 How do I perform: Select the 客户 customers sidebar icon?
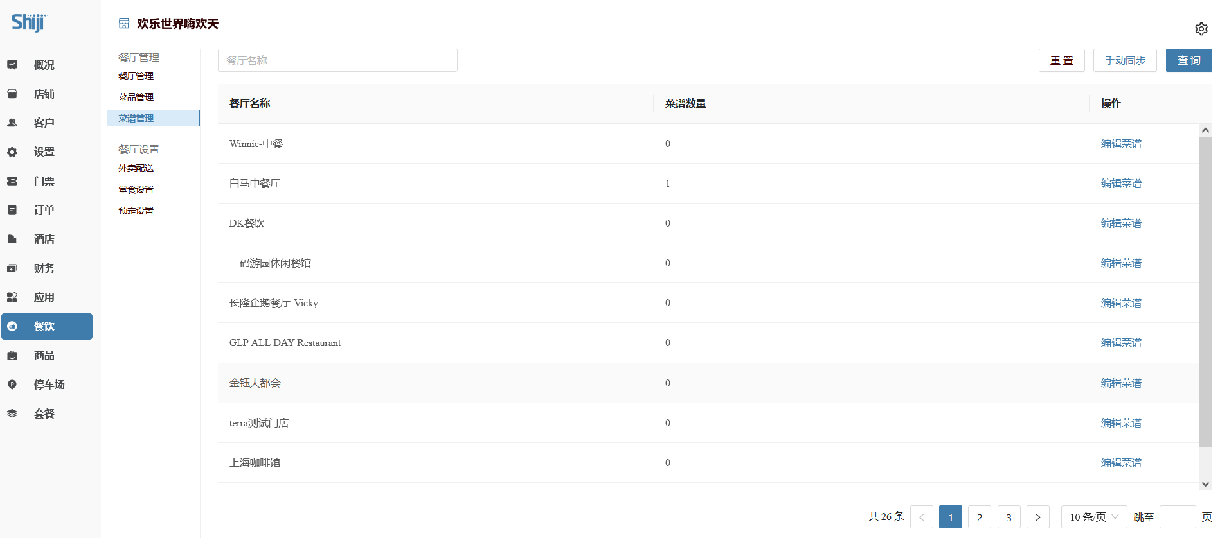[x=12, y=123]
